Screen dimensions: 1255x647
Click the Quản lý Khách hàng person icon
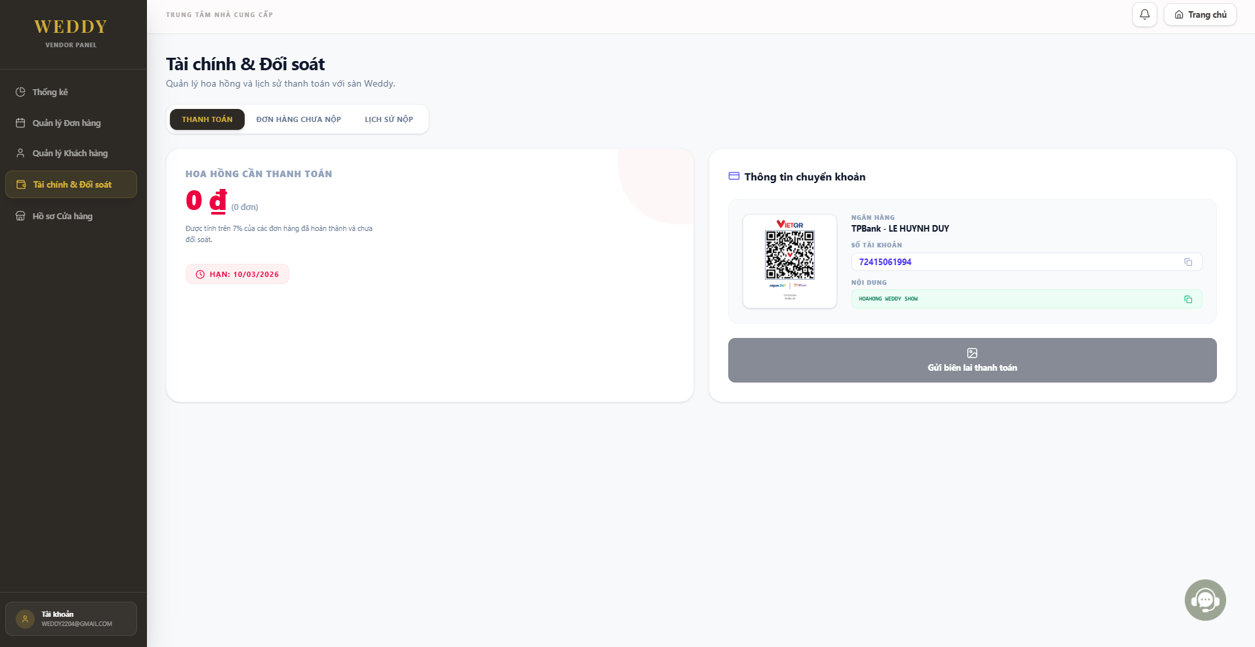click(20, 153)
